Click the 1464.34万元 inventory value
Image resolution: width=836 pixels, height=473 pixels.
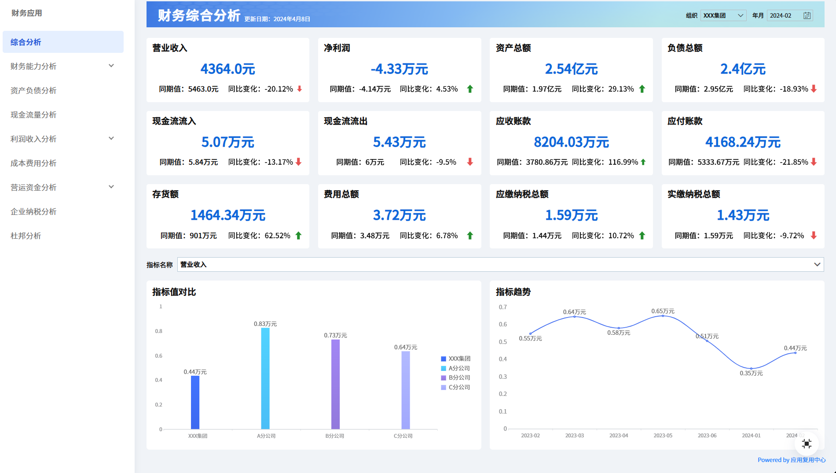227,215
